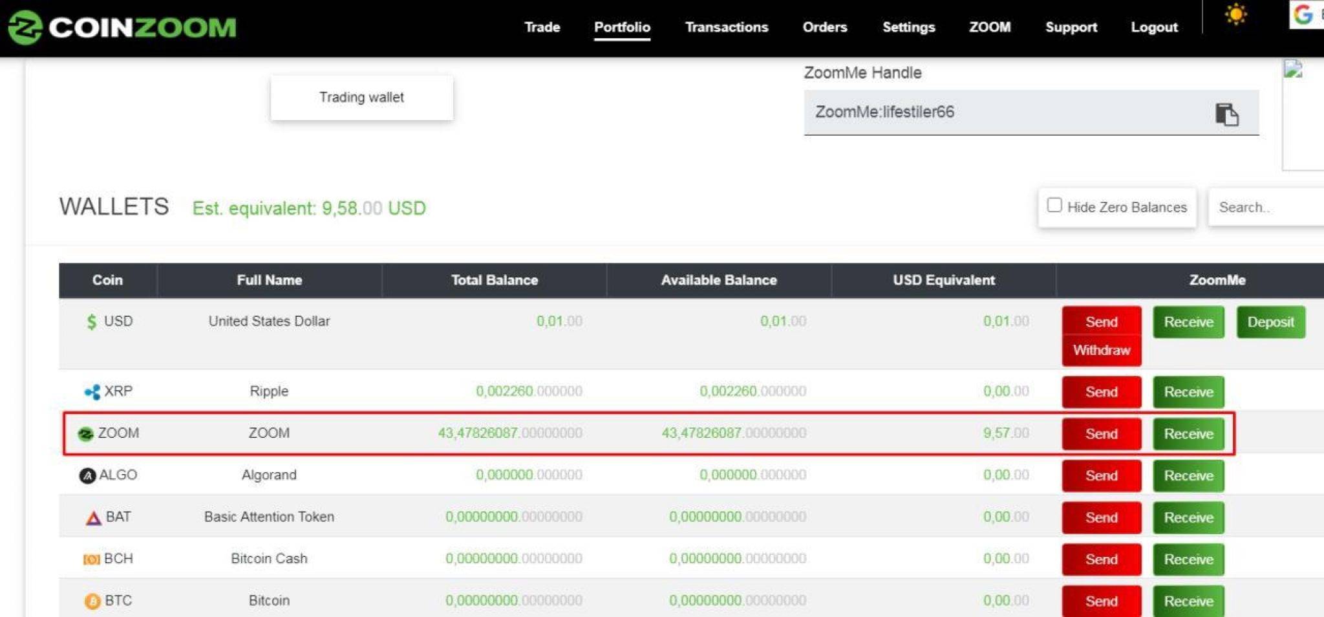Send from the USD wallet
This screenshot has height=617, width=1324.
1102,321
